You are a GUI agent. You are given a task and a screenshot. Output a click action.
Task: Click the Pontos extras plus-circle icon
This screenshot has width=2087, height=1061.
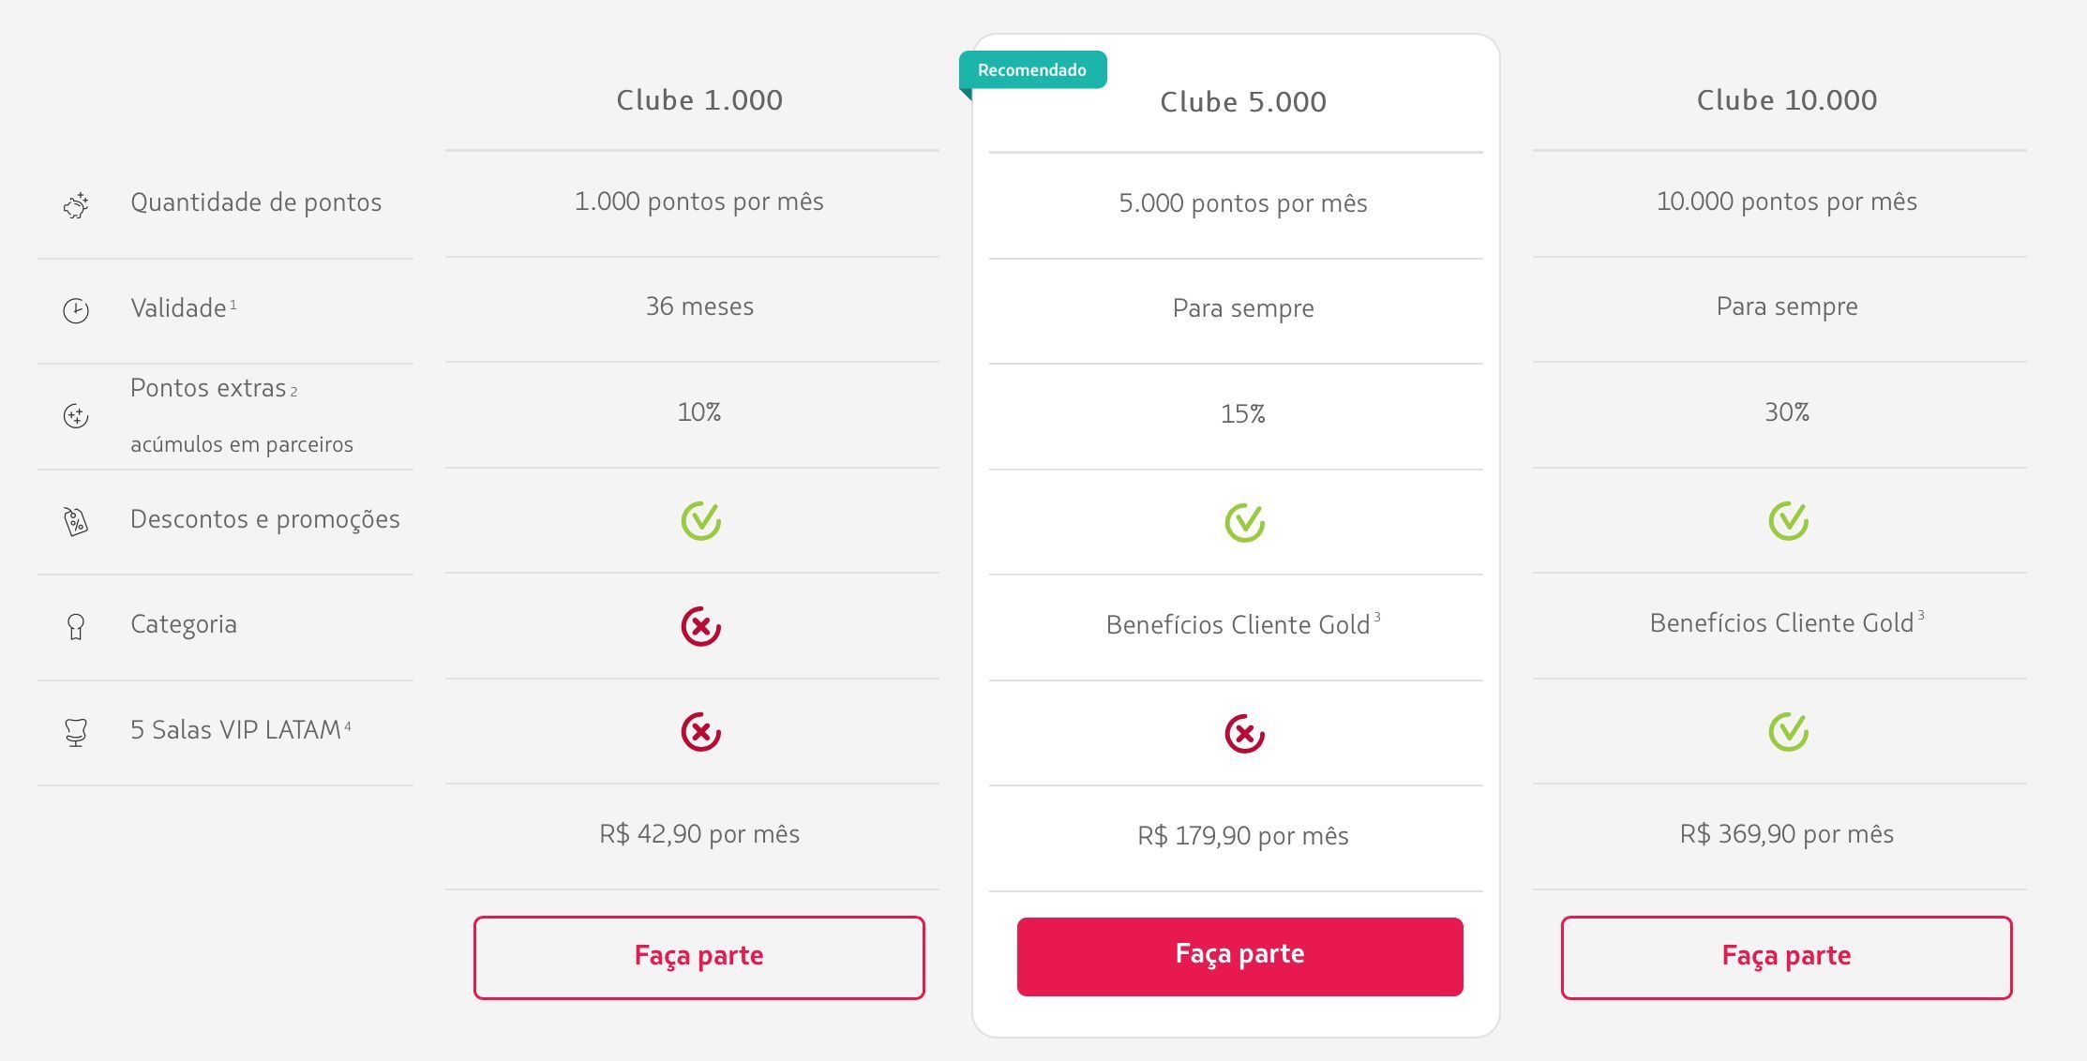coord(76,415)
